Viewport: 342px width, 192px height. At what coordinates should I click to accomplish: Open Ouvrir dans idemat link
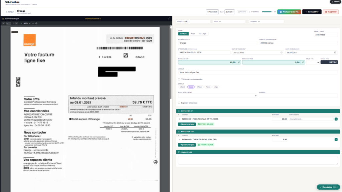tap(93, 19)
